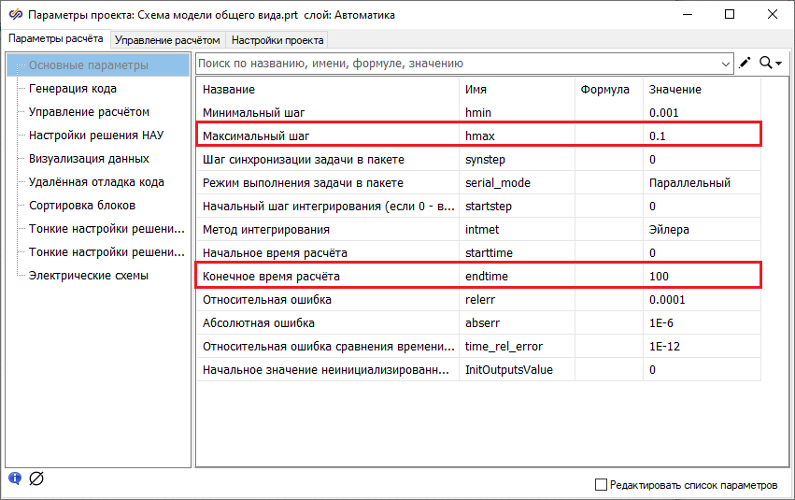Click the pencil edit icon beside search
Viewport: 795px width, 500px height.
(745, 64)
